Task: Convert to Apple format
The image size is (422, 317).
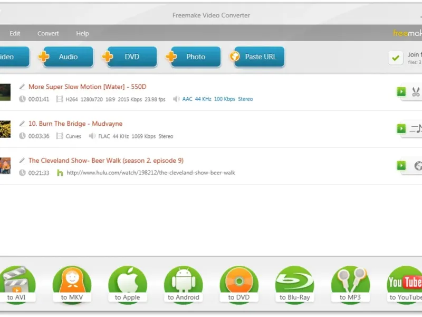Action: (128, 285)
